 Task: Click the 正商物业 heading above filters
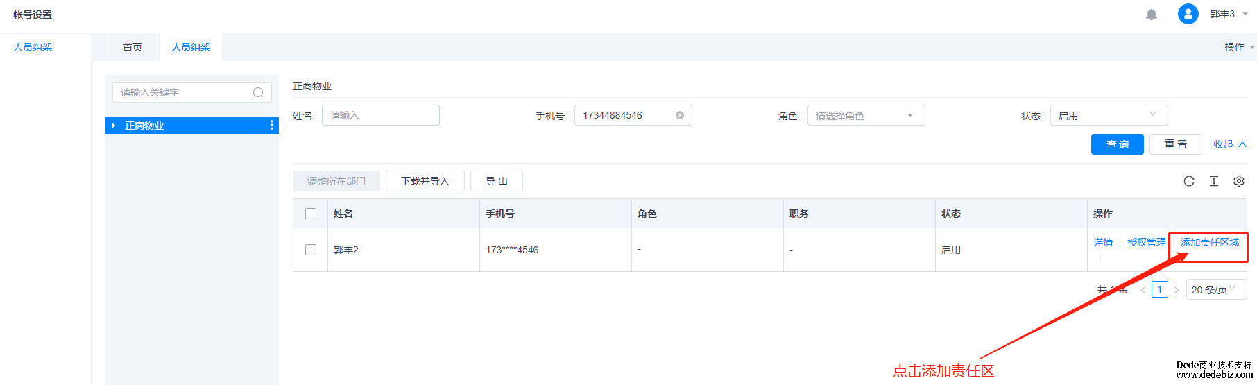[312, 86]
